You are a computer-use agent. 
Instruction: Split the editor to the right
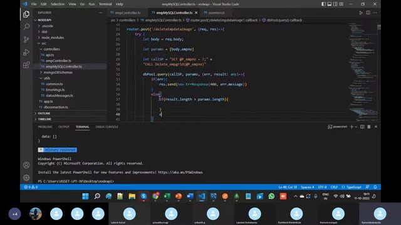tap(368, 12)
